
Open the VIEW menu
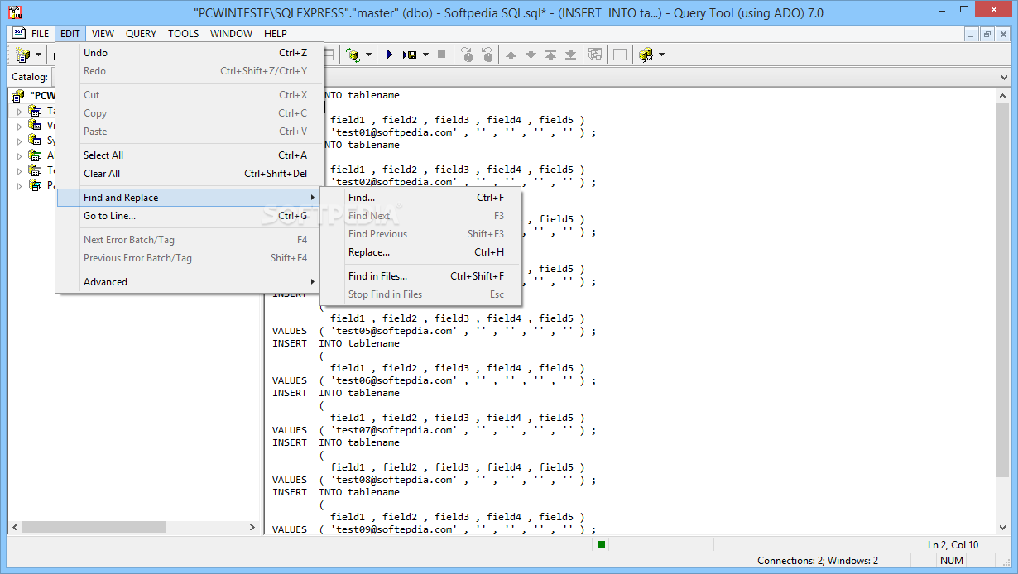103,33
